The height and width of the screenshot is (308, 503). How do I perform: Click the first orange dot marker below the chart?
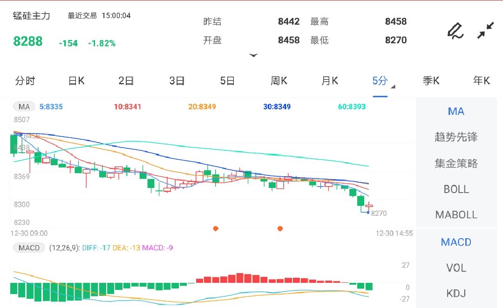pyautogui.click(x=216, y=228)
